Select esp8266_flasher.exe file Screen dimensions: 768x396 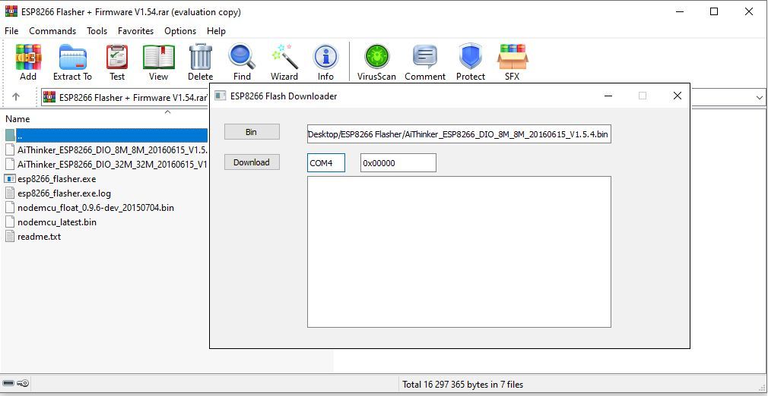tap(51, 179)
